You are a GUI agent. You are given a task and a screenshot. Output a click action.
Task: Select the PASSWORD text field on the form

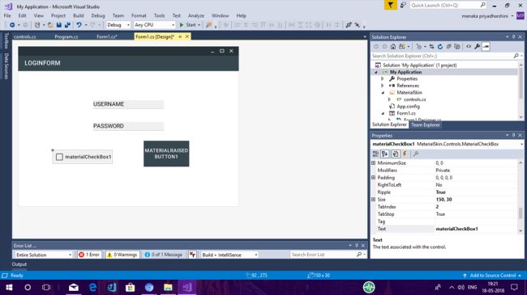[128, 126]
